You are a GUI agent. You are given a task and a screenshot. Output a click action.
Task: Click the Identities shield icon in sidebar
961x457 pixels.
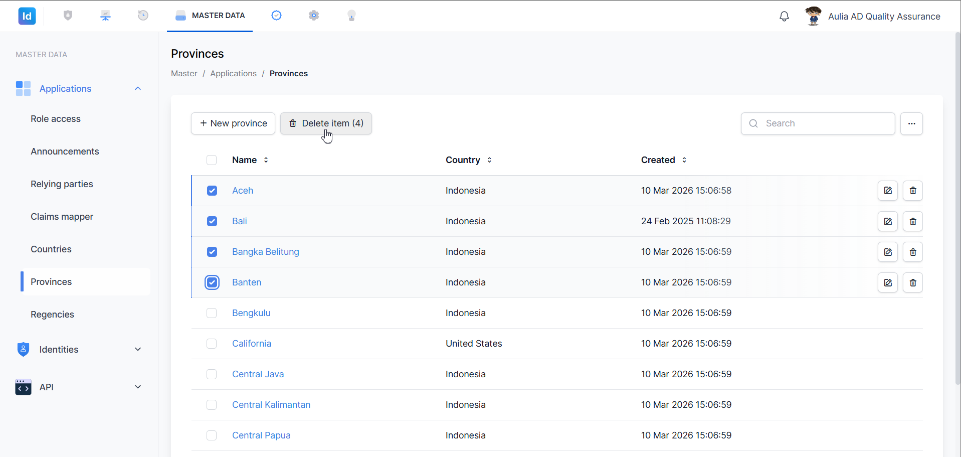tap(23, 349)
